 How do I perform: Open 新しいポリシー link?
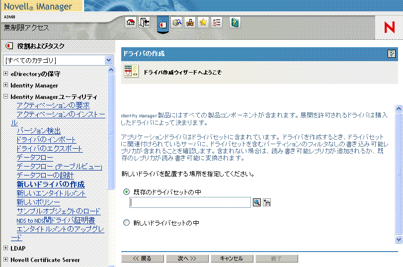pyautogui.click(x=38, y=202)
